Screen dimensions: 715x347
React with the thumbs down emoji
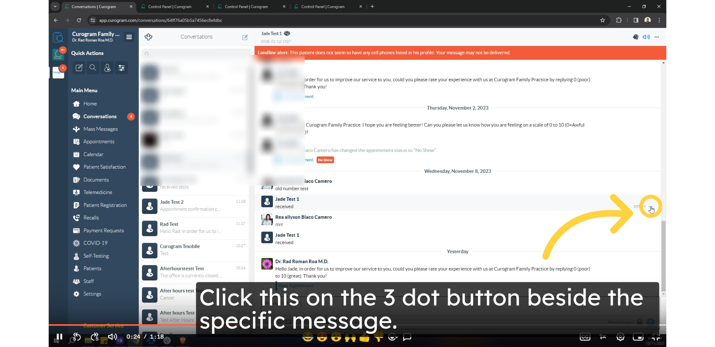(x=378, y=337)
